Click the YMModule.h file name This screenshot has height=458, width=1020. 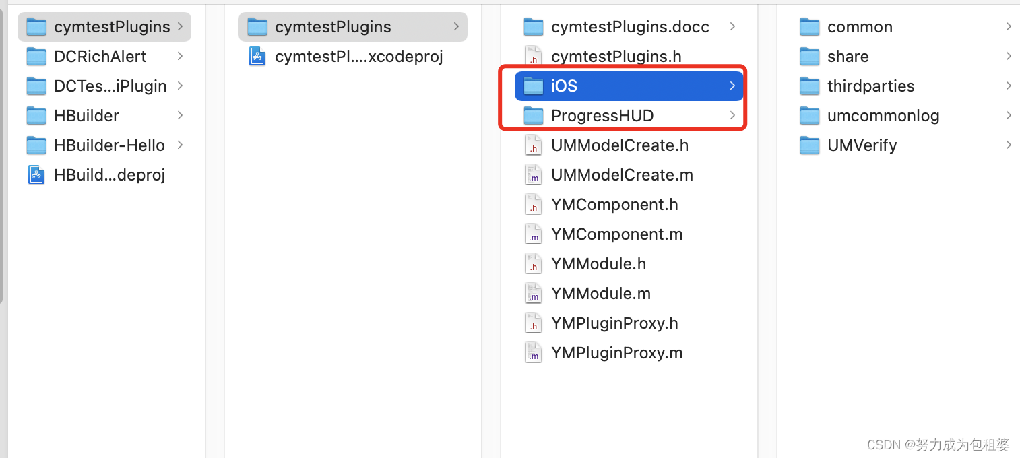[598, 264]
